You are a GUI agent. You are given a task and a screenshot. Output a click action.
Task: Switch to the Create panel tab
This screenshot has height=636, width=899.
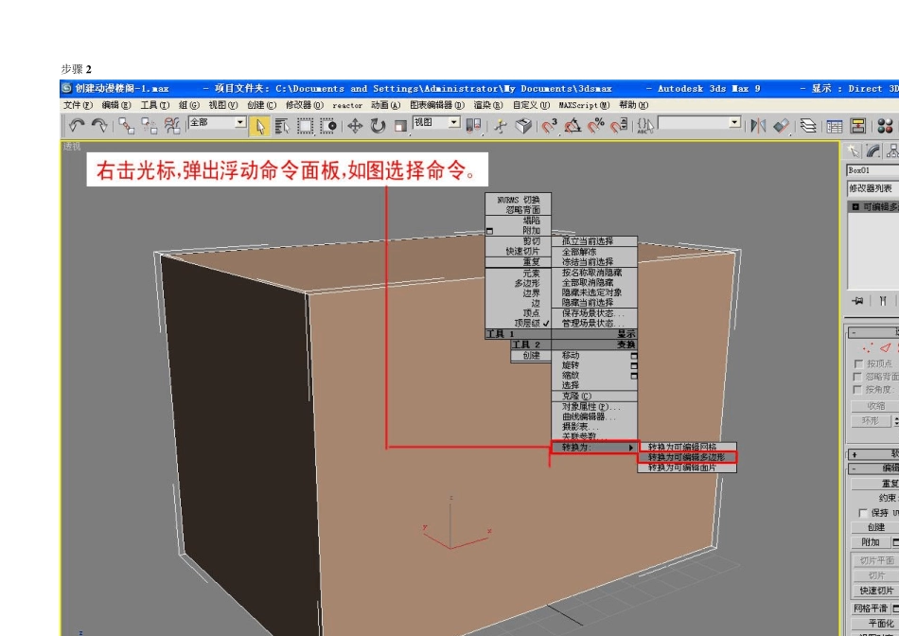(x=854, y=150)
